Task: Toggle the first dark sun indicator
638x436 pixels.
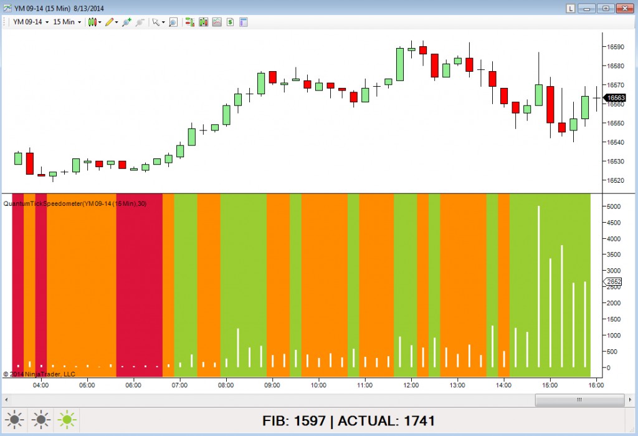Action: point(15,420)
